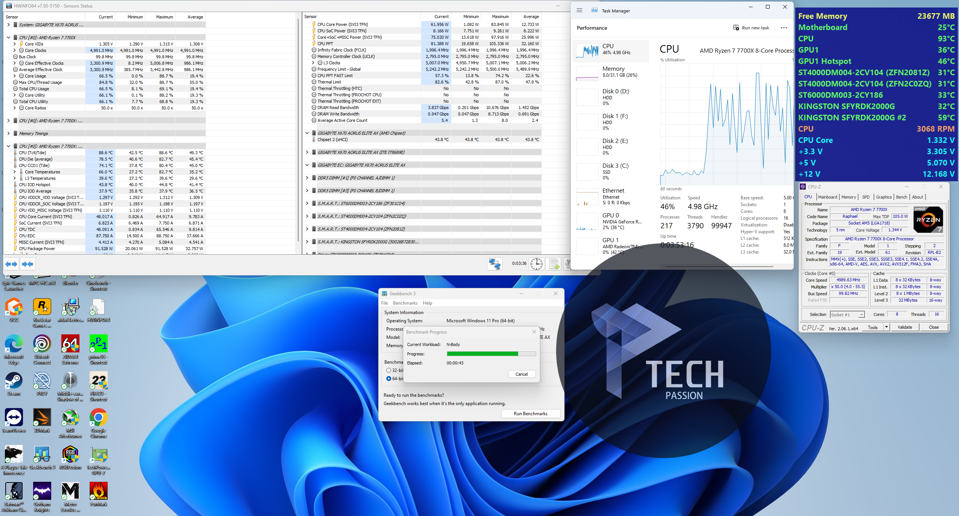Image resolution: width=959 pixels, height=516 pixels.
Task: Collapse the CPU [#0] AMD Ryzen 7 7700X group
Action: (x=8, y=38)
